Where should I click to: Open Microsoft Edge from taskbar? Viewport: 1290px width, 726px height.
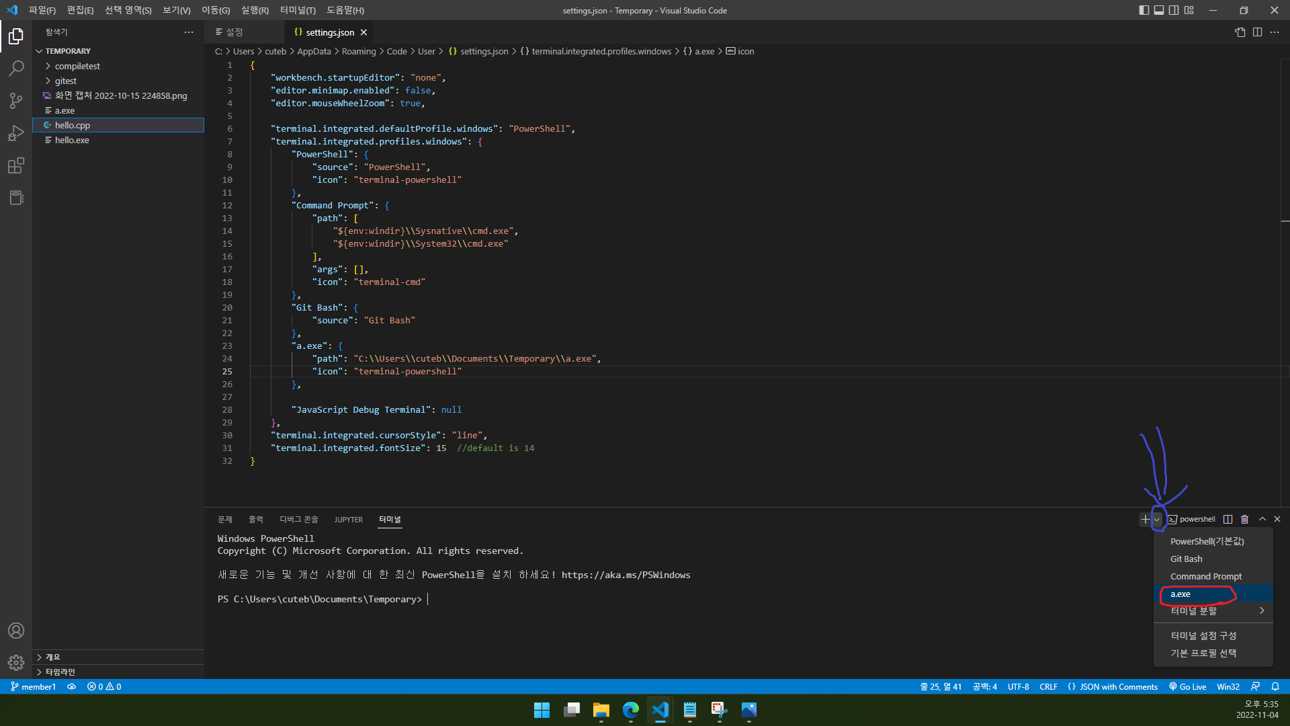tap(630, 710)
